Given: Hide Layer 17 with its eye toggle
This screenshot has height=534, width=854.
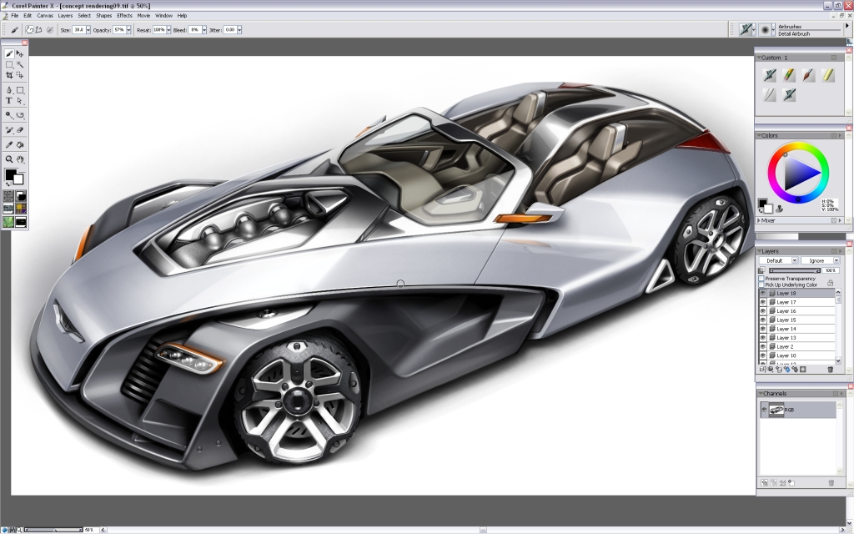Looking at the screenshot, I should tap(762, 302).
